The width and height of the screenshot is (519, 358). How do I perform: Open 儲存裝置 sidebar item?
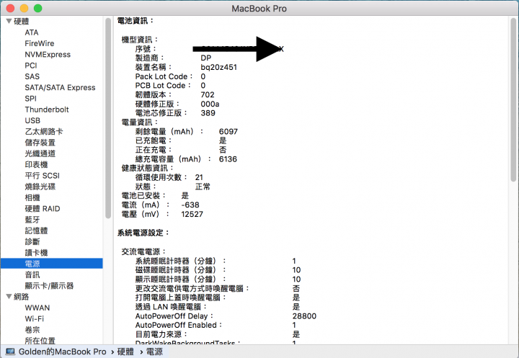40,143
